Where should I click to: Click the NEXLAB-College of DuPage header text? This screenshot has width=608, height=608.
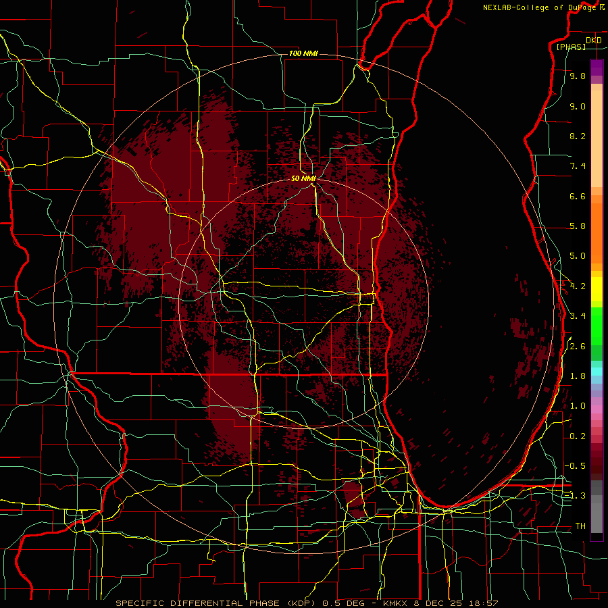coord(540,7)
